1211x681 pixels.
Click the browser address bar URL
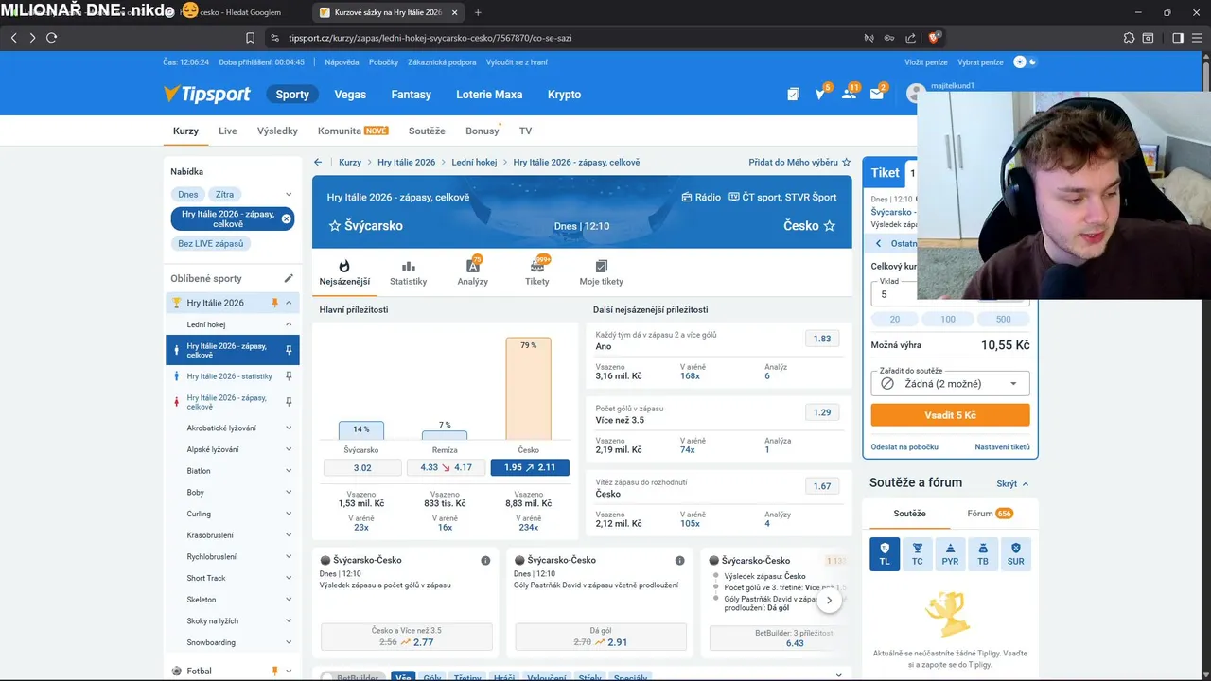(x=430, y=38)
